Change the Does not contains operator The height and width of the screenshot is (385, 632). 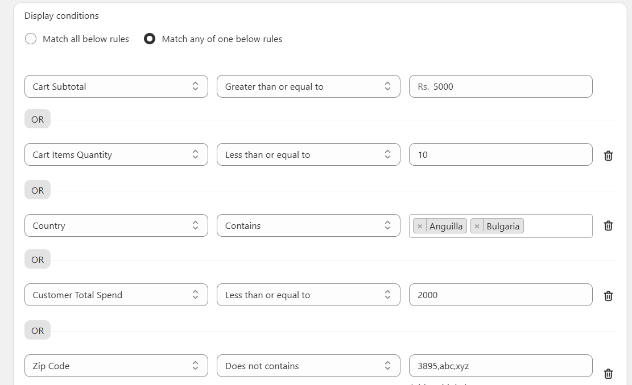[308, 366]
